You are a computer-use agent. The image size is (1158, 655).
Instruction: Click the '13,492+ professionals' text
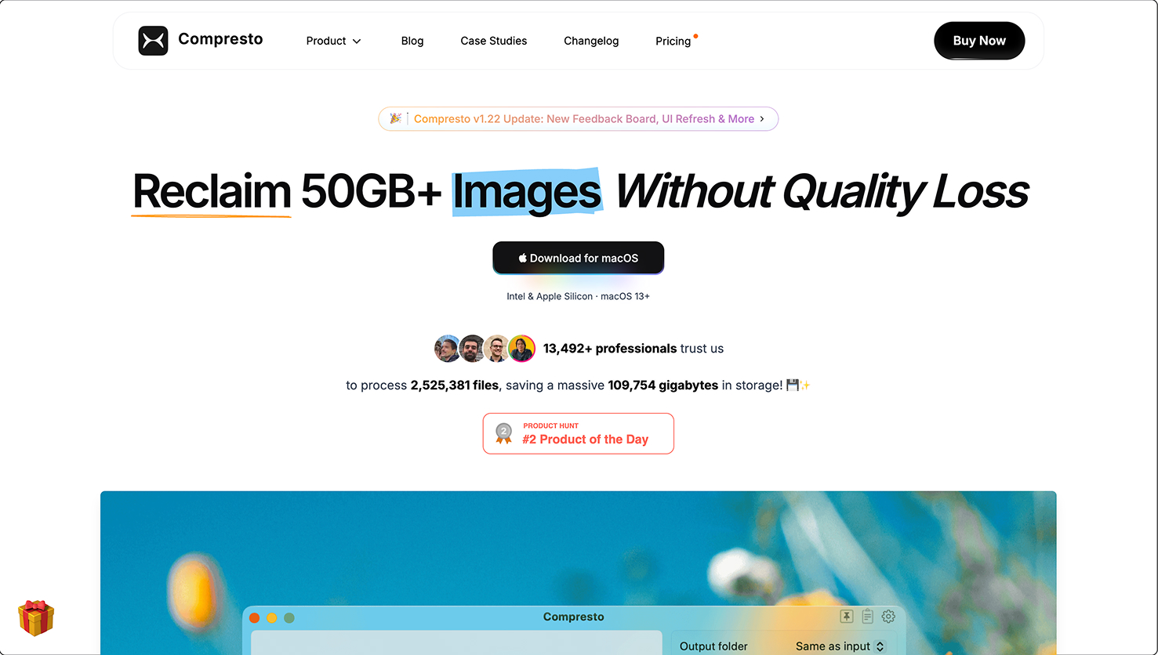pyautogui.click(x=610, y=349)
